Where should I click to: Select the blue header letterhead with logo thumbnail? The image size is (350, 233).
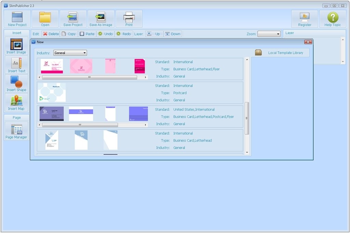pyautogui.click(x=81, y=140)
